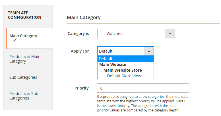The image size is (221, 116).
Task: Click the Apply For field label
Action: coord(80,51)
